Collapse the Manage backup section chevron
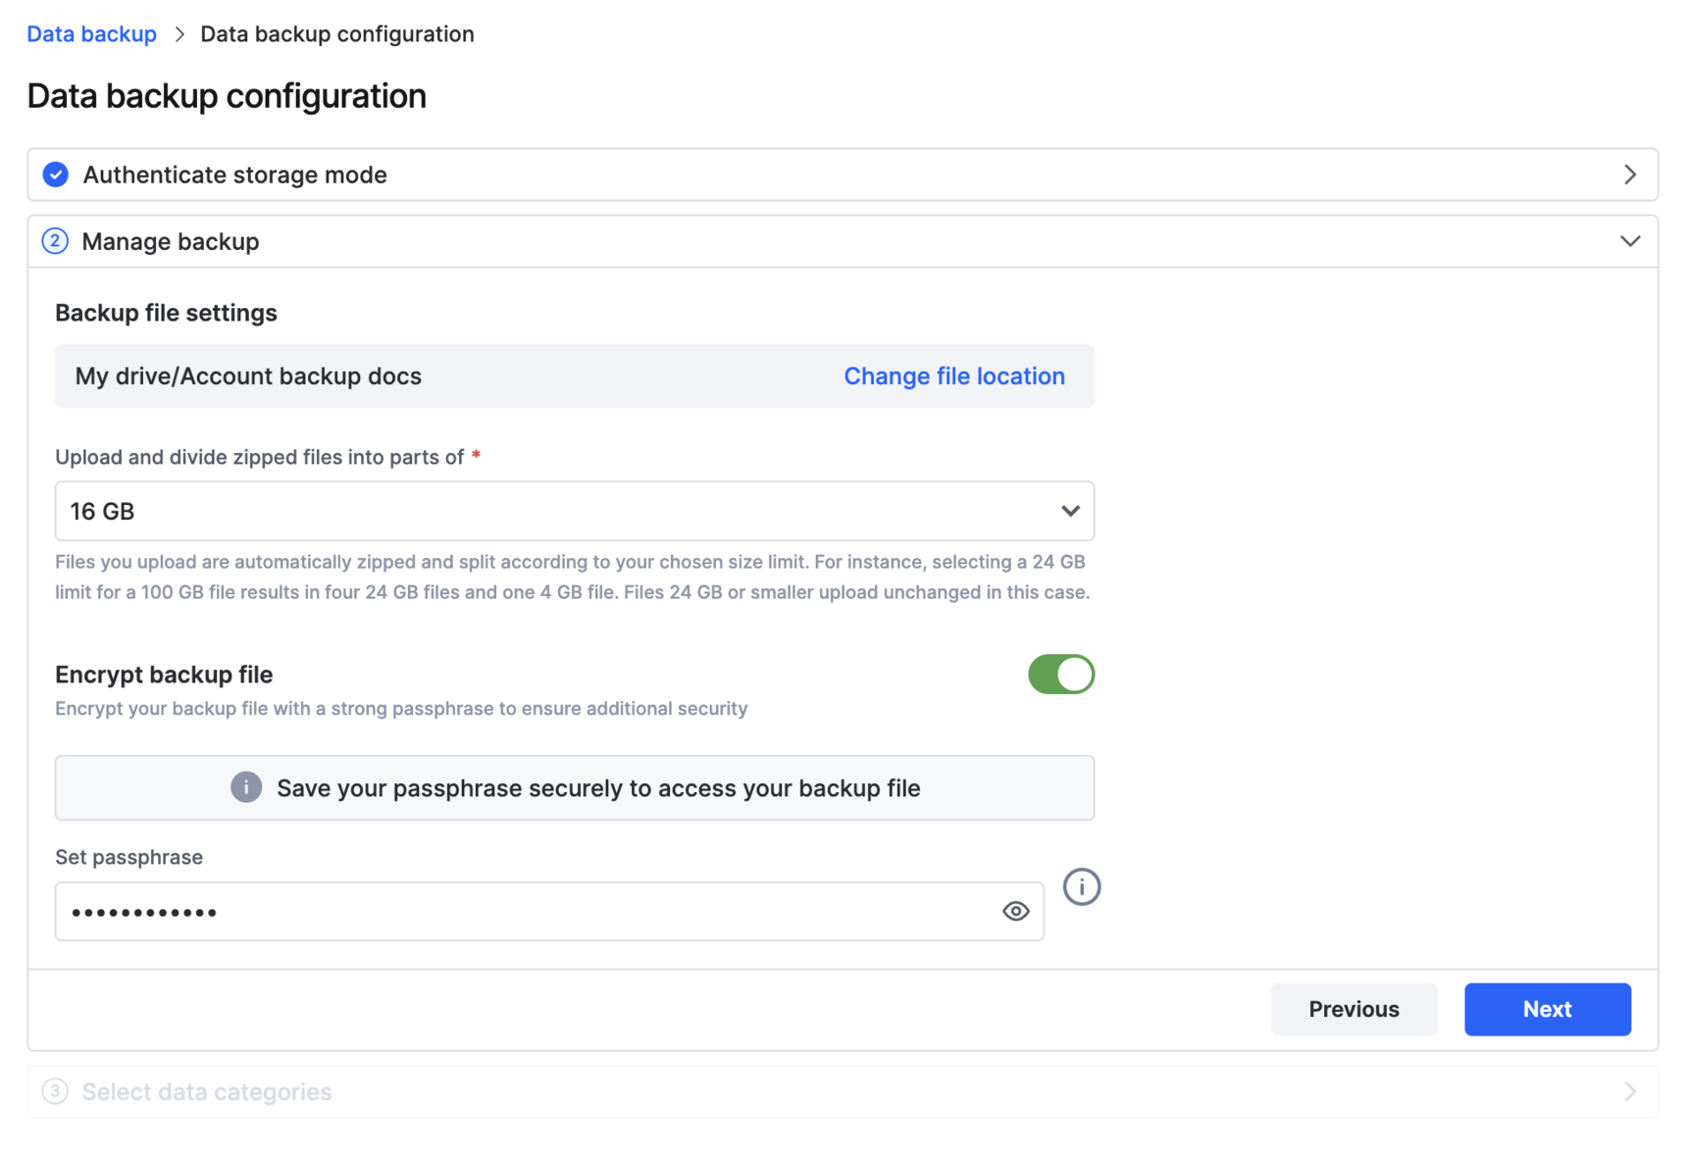Screen dimensions: 1687x1154 tap(1629, 241)
